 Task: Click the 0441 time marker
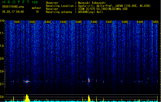(17, 22)
